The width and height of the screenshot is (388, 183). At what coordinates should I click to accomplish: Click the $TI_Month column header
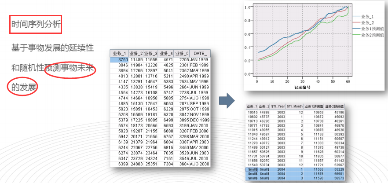coord(295,106)
